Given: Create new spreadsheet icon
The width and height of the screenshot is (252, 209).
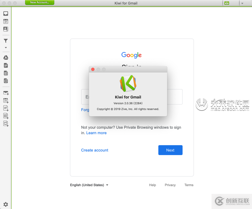Looking at the screenshot, I should [6, 116].
